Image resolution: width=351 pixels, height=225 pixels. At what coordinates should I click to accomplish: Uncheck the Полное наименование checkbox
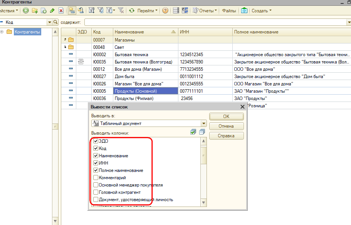pyautogui.click(x=96, y=170)
